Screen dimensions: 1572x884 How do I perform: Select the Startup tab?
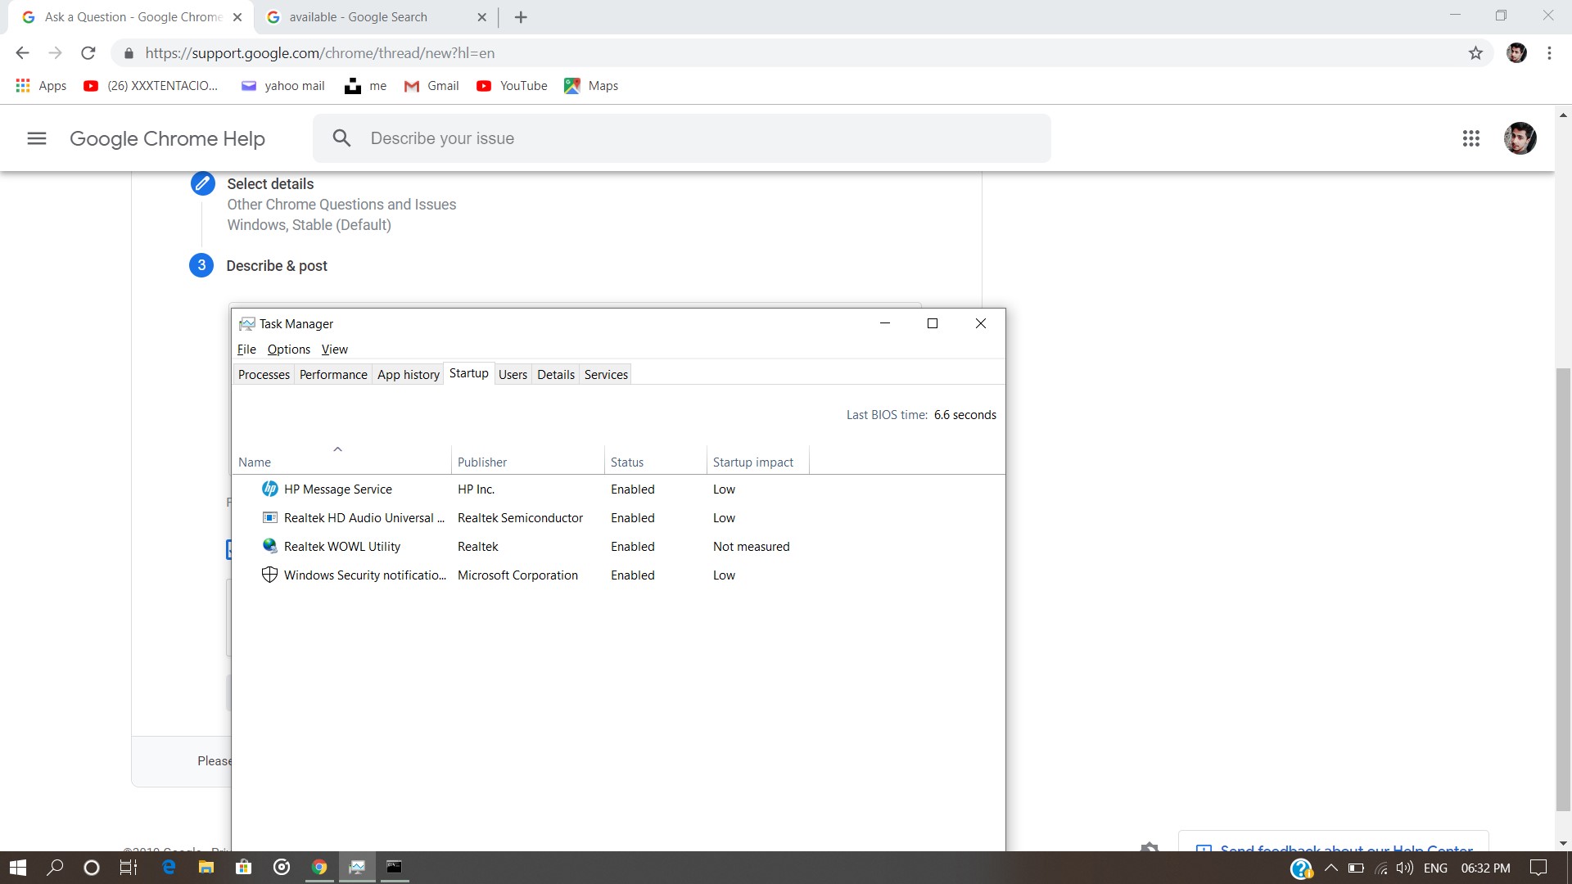[469, 373]
